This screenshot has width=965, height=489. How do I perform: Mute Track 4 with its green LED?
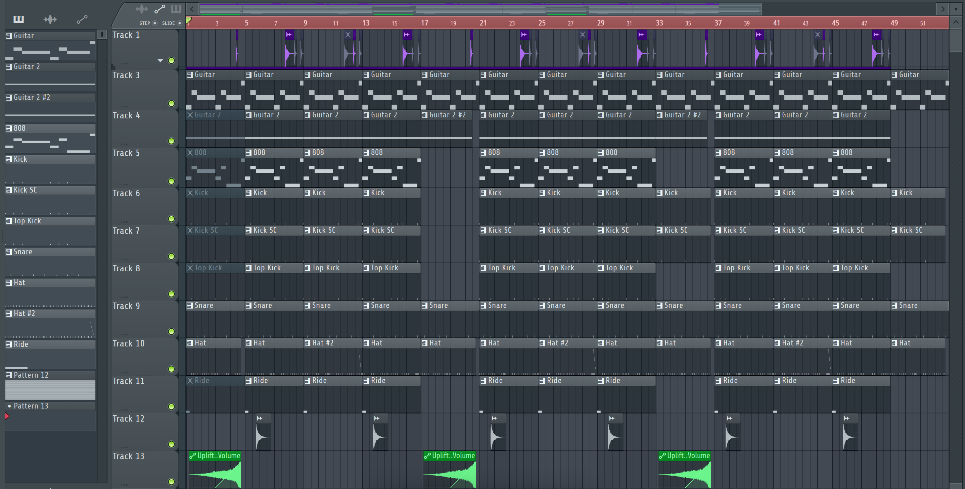point(171,141)
